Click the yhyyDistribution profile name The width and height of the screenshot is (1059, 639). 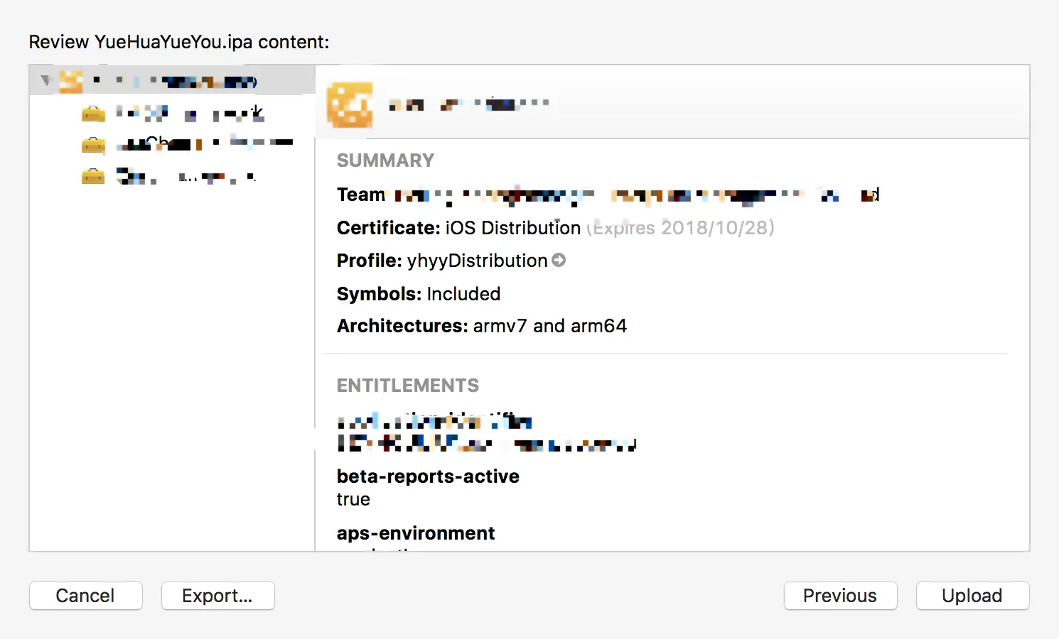click(477, 261)
